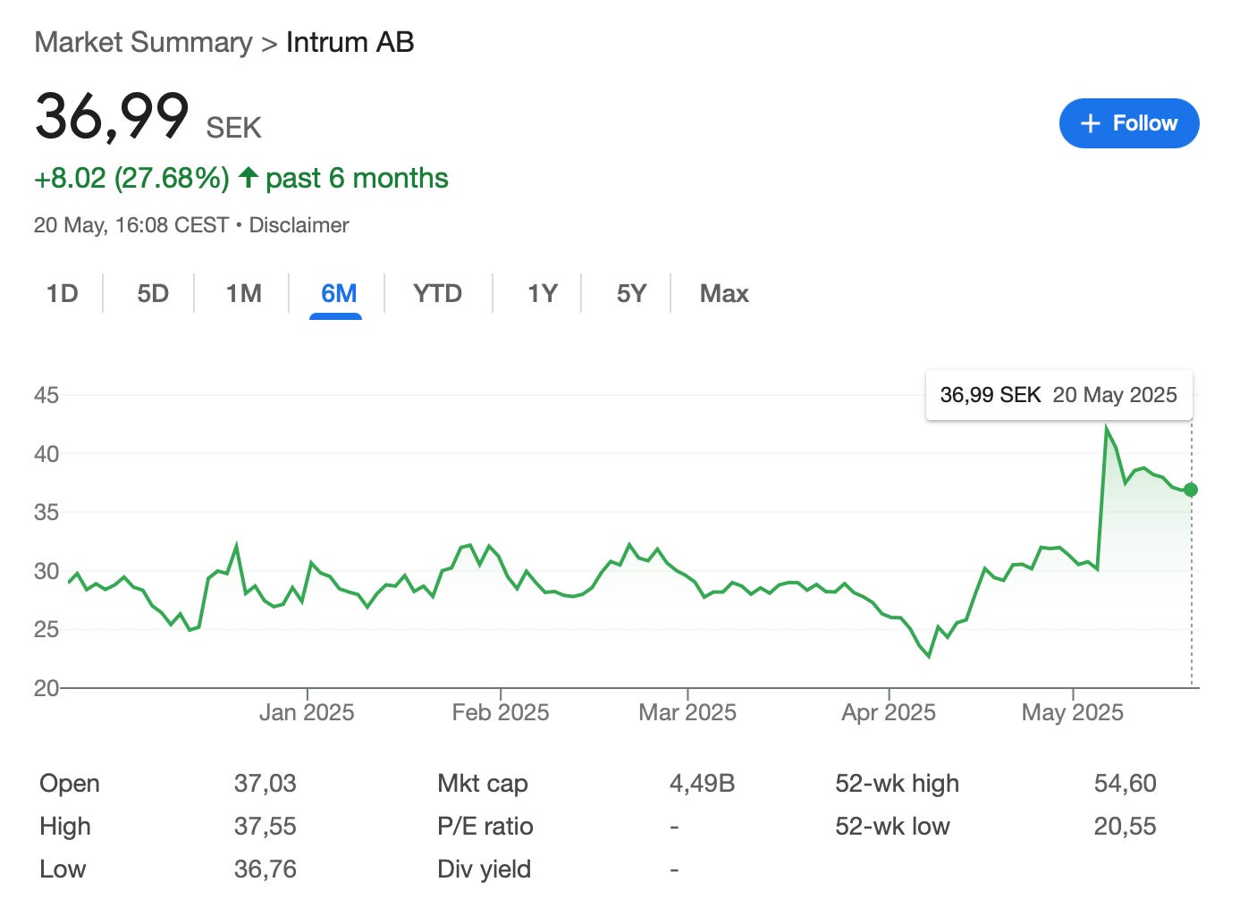Click the Jan 2025 axis label
Screen dimensions: 1248x899
(x=307, y=712)
